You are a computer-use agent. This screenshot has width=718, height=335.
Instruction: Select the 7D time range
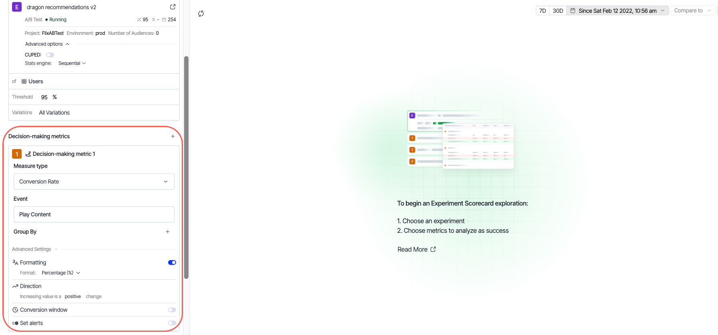[542, 11]
